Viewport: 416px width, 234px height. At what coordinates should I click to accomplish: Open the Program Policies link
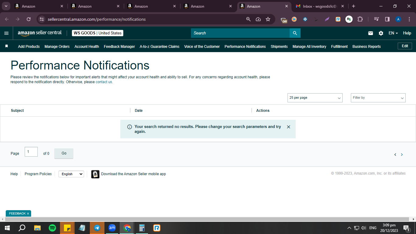click(38, 174)
